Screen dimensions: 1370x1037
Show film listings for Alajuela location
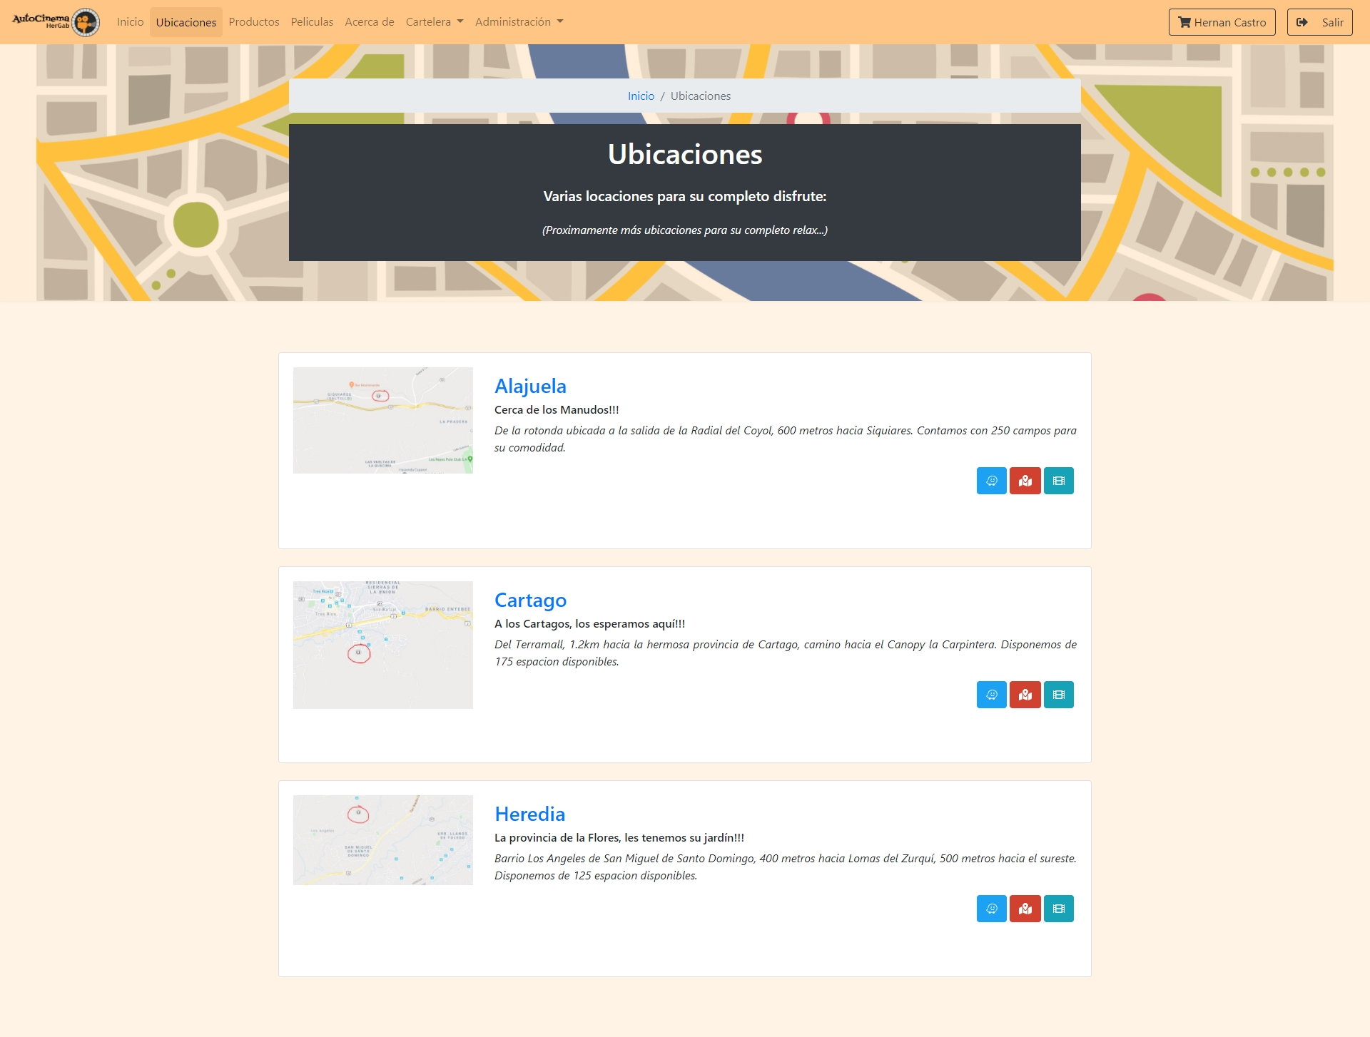tap(1058, 481)
